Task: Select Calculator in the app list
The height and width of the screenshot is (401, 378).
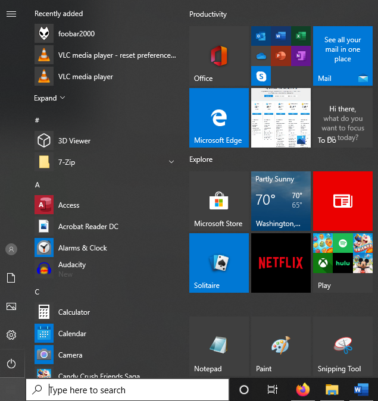Action: point(74,312)
